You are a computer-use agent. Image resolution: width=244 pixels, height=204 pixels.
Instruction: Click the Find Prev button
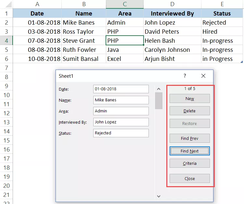[x=189, y=139]
